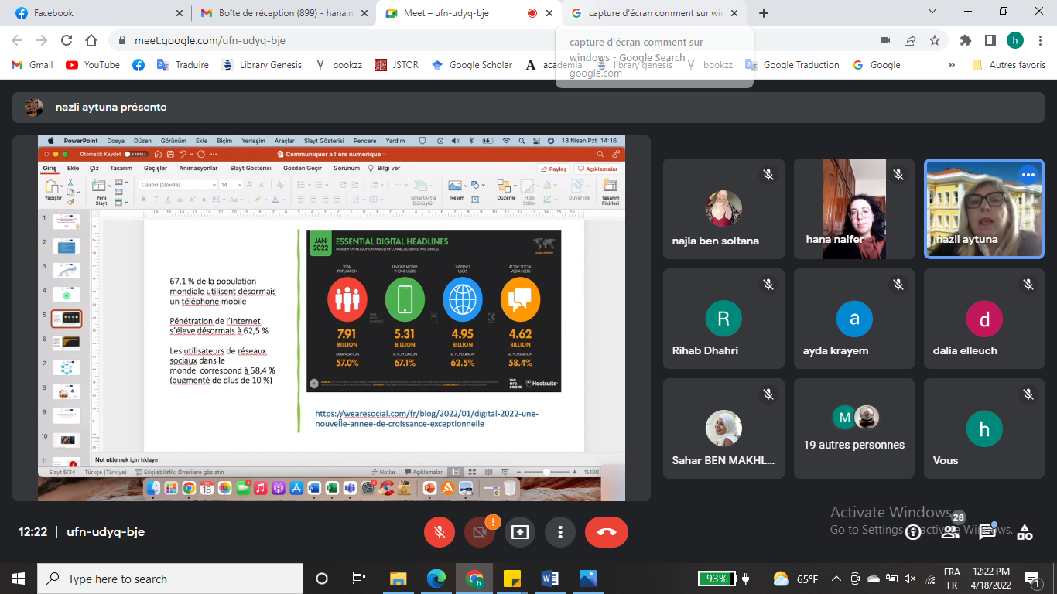This screenshot has height=594, width=1057.
Task: Click the Present now screen-share button
Action: point(520,532)
